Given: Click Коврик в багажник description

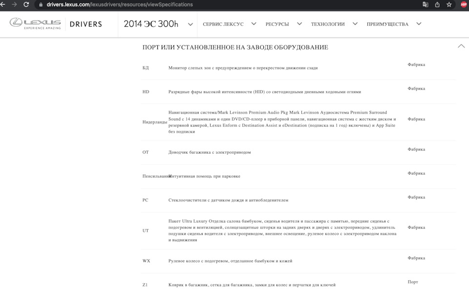Looking at the screenshot, I should (x=252, y=285).
